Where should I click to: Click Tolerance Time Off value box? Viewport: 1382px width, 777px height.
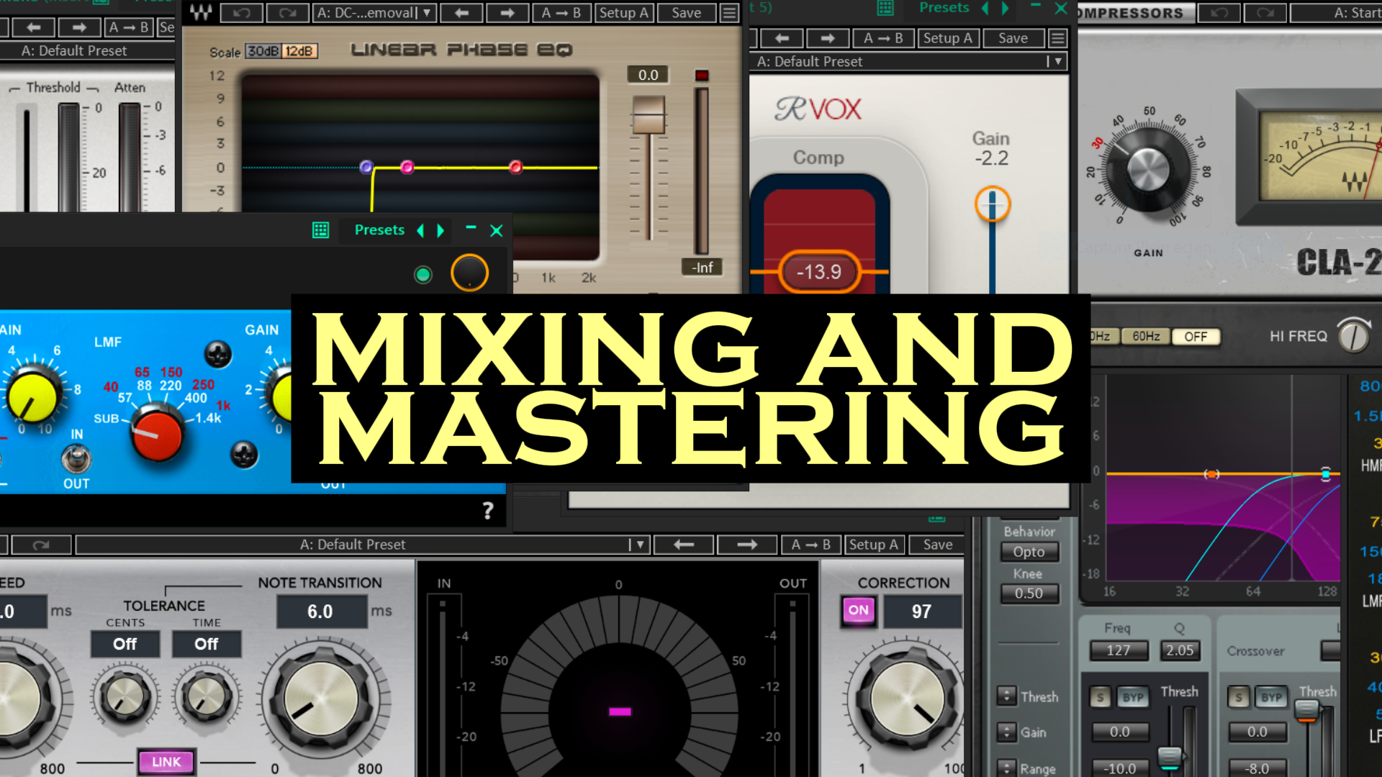[207, 644]
